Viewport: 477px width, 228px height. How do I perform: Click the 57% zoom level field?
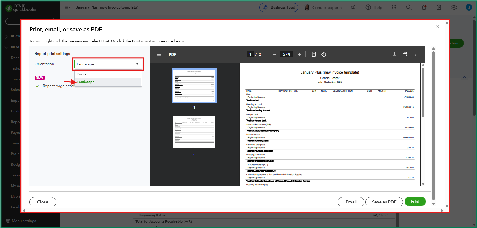click(287, 54)
